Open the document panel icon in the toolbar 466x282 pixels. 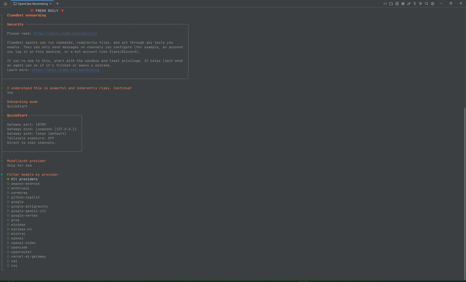pyautogui.click(x=397, y=4)
